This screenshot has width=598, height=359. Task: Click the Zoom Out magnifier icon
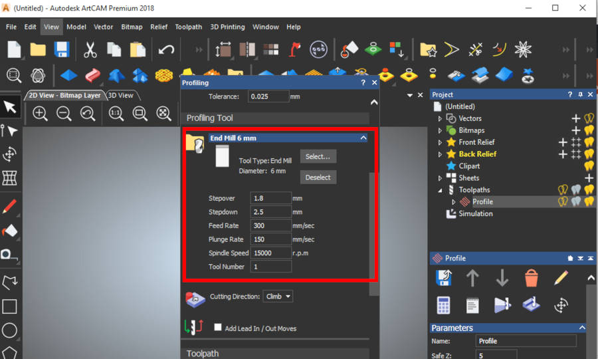(x=64, y=114)
